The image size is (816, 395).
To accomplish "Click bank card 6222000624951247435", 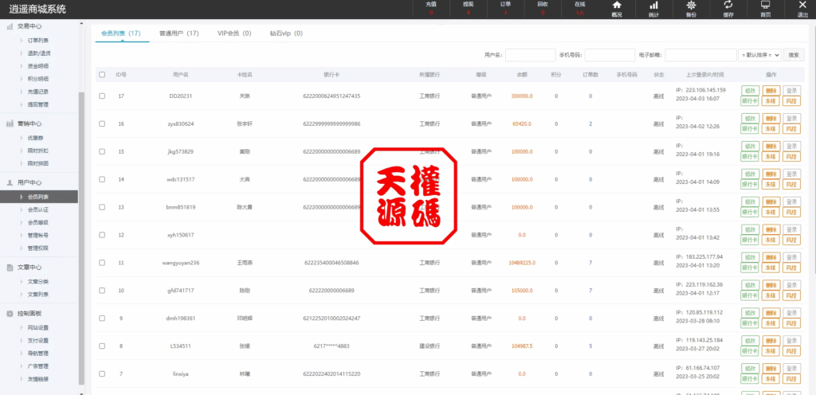I will click(x=331, y=96).
